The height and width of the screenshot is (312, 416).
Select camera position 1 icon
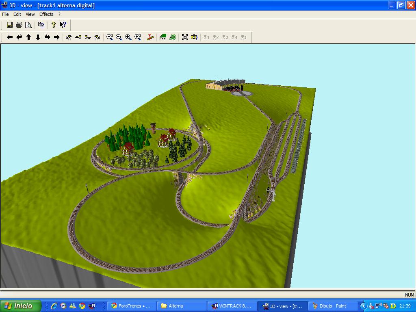[x=206, y=37]
